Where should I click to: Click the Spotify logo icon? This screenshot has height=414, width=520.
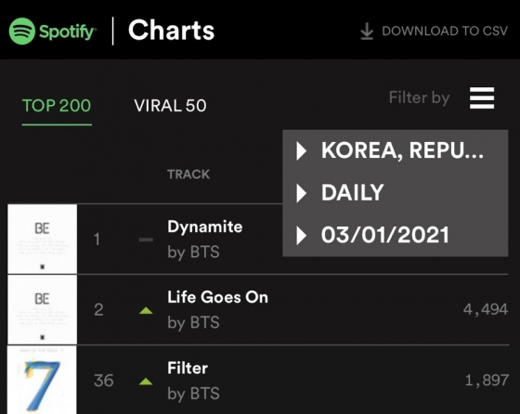coord(22,32)
